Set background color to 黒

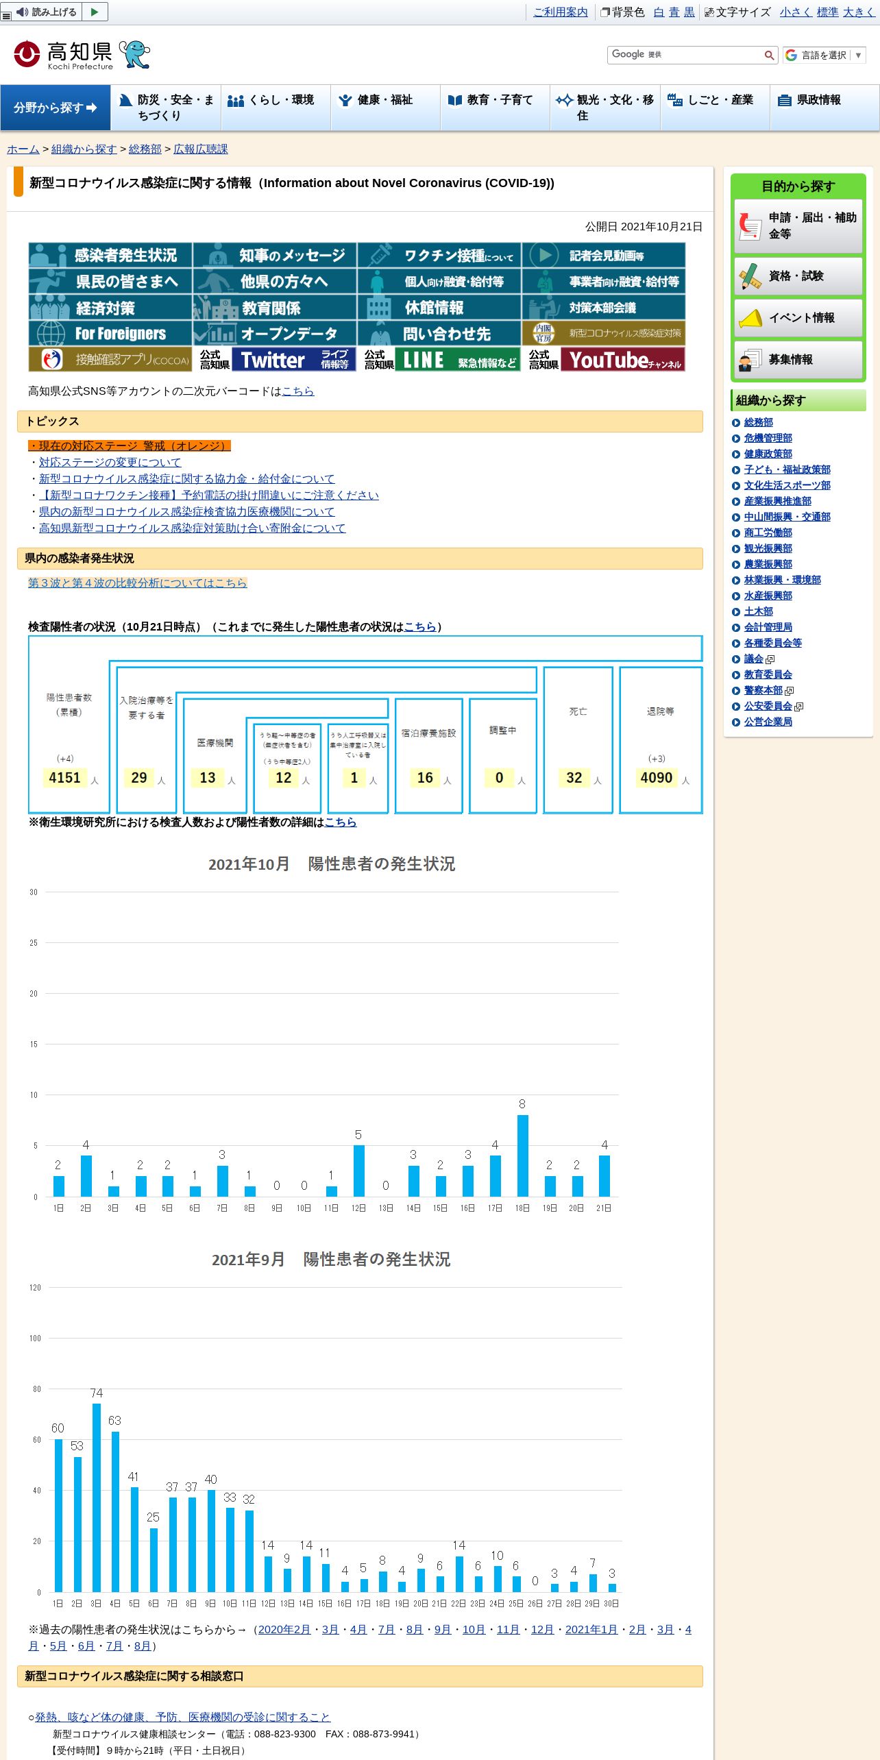coord(689,12)
